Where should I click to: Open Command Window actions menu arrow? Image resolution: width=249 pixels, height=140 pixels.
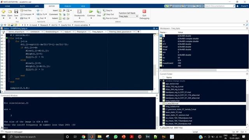157,95
